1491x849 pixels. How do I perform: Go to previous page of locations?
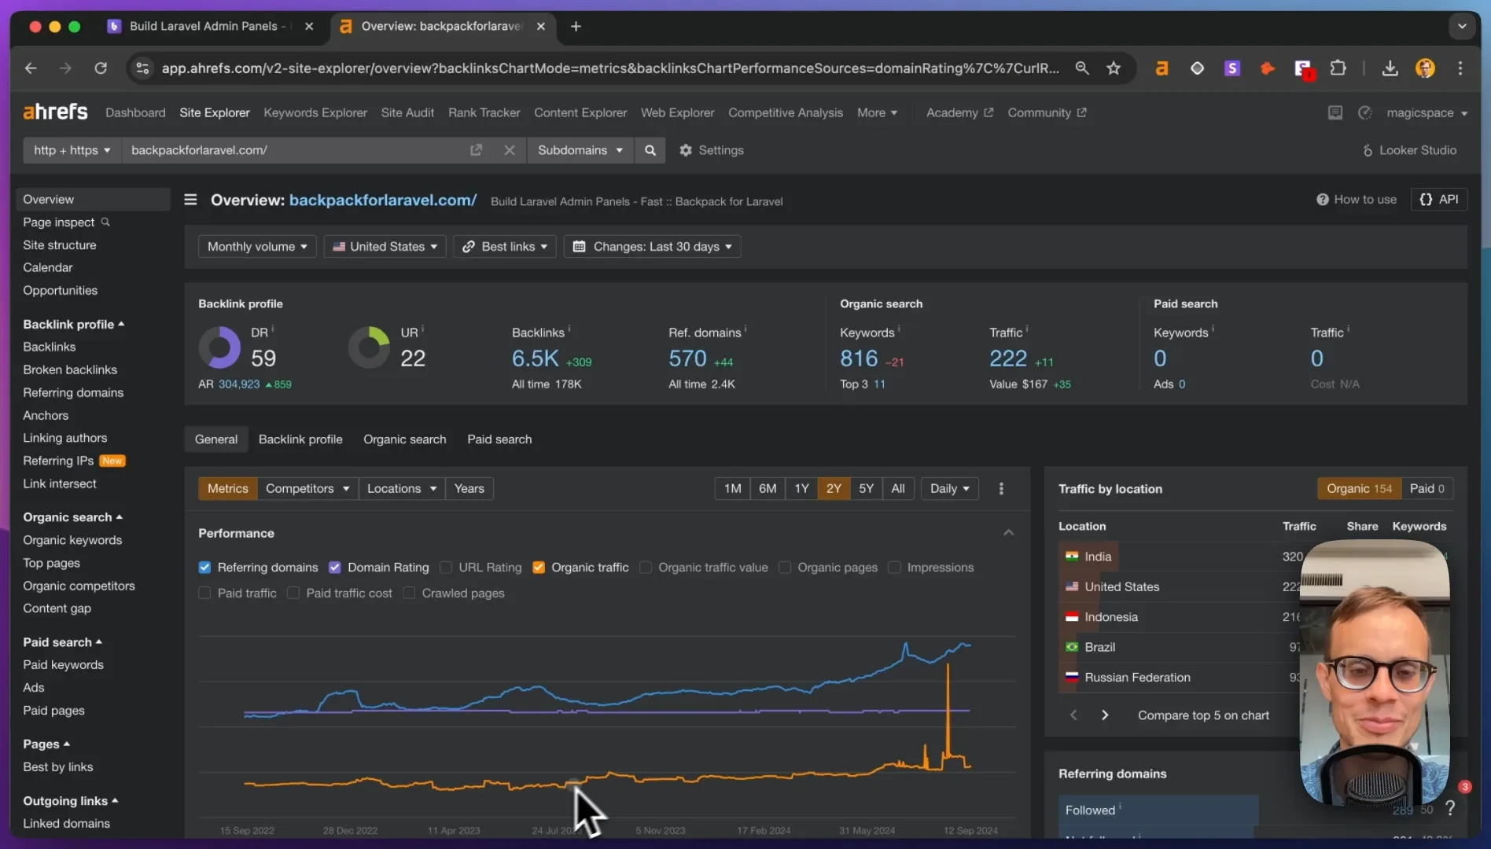[1073, 715]
